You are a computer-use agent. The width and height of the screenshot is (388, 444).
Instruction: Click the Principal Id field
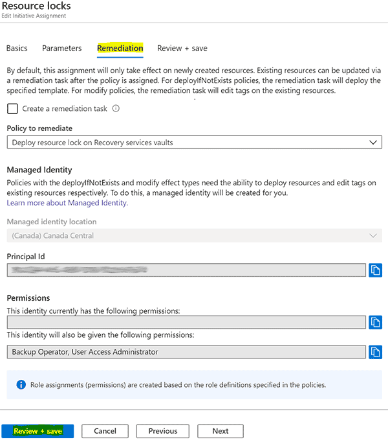click(186, 270)
